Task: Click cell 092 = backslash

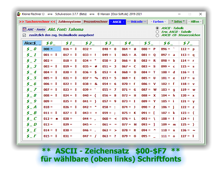Action: pyautogui.click(x=149, y=119)
